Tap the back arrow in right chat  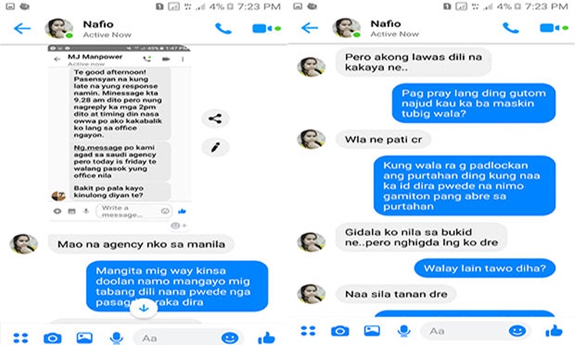310,28
